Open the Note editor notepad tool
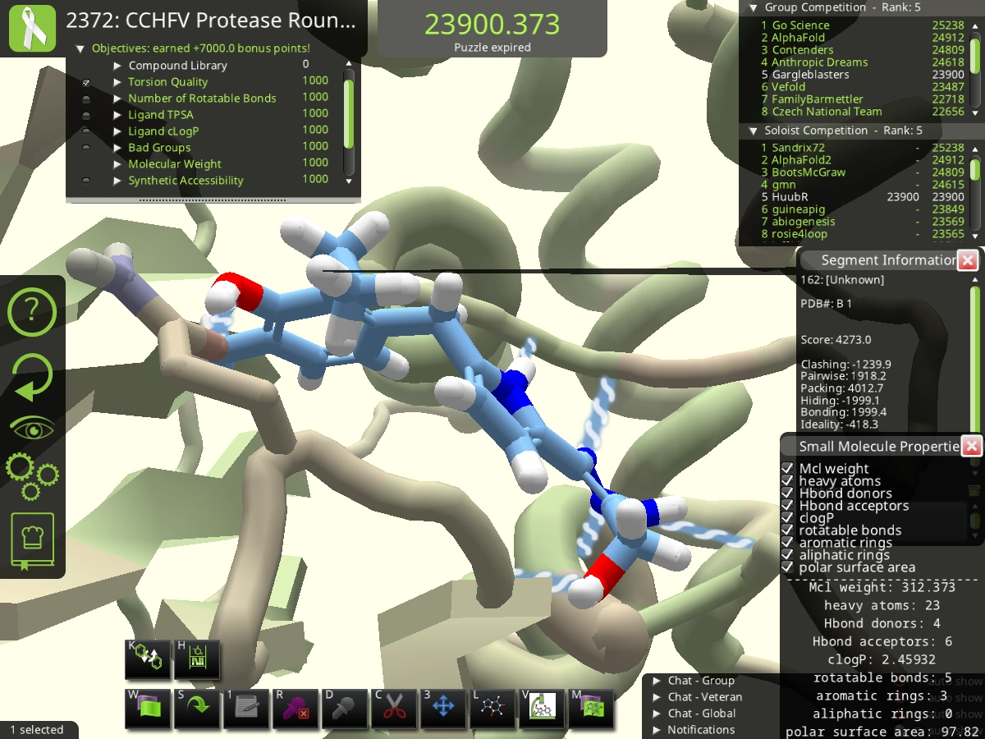Viewport: 985px width, 739px height. [x=246, y=709]
